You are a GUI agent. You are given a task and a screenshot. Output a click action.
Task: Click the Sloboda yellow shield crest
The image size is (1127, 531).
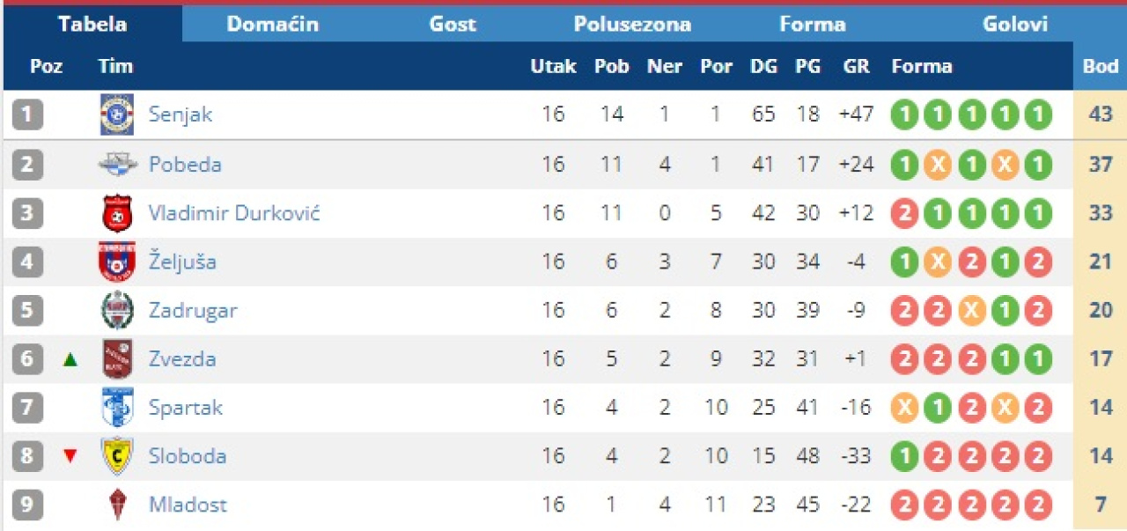[116, 455]
